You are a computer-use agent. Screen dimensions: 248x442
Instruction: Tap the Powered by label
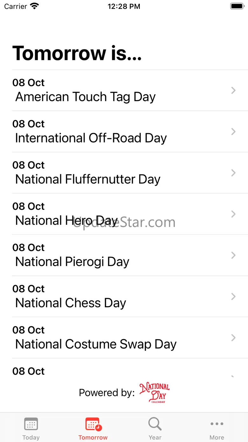tap(107, 393)
